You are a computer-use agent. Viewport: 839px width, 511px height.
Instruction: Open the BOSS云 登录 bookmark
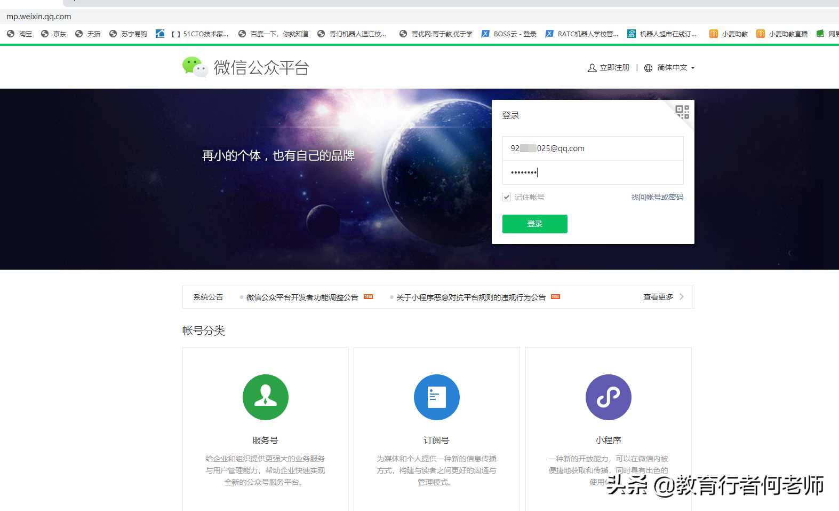coord(509,34)
